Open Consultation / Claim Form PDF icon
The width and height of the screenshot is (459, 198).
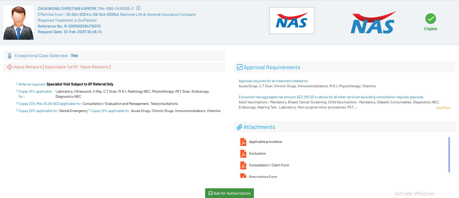(243, 165)
